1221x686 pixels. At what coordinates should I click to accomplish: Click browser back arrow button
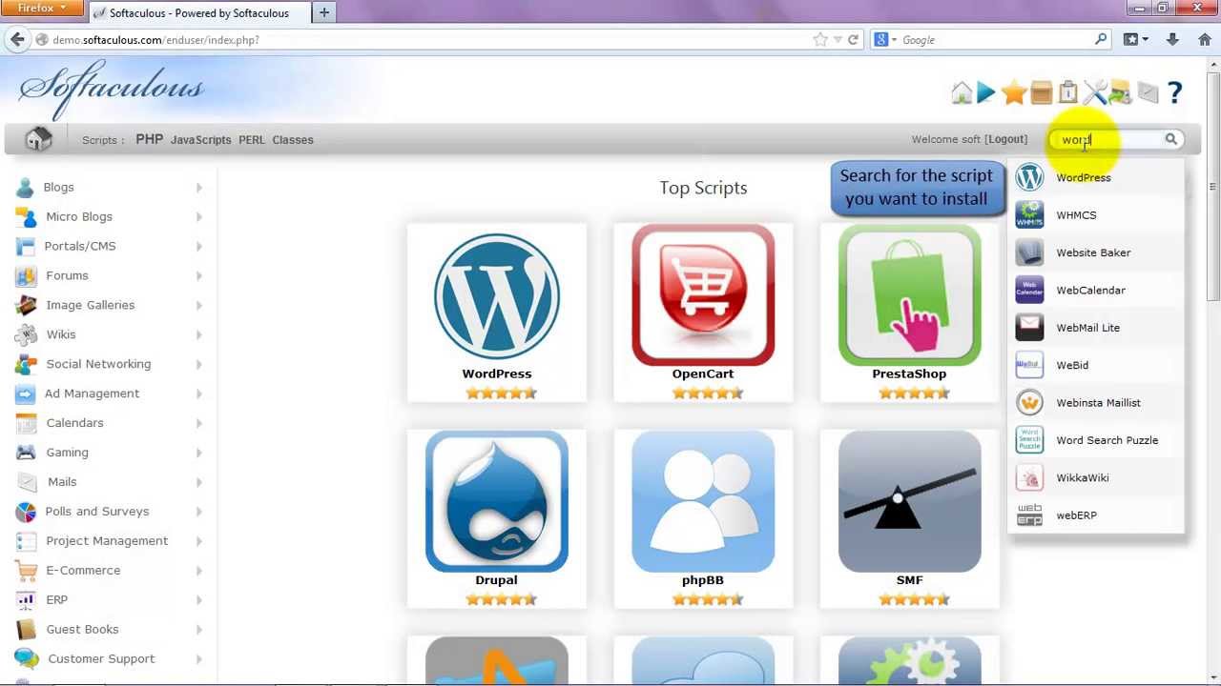pos(17,39)
